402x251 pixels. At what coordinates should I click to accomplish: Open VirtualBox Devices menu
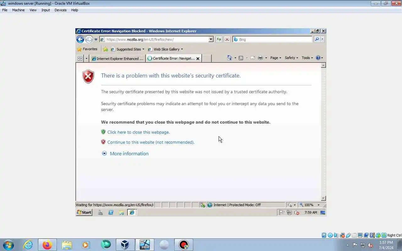(60, 10)
